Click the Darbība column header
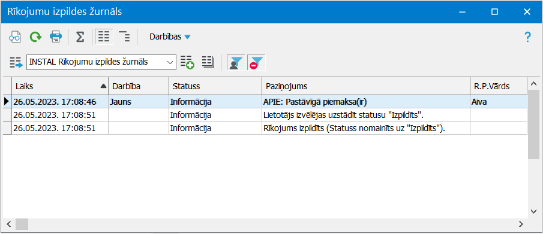 pos(139,86)
